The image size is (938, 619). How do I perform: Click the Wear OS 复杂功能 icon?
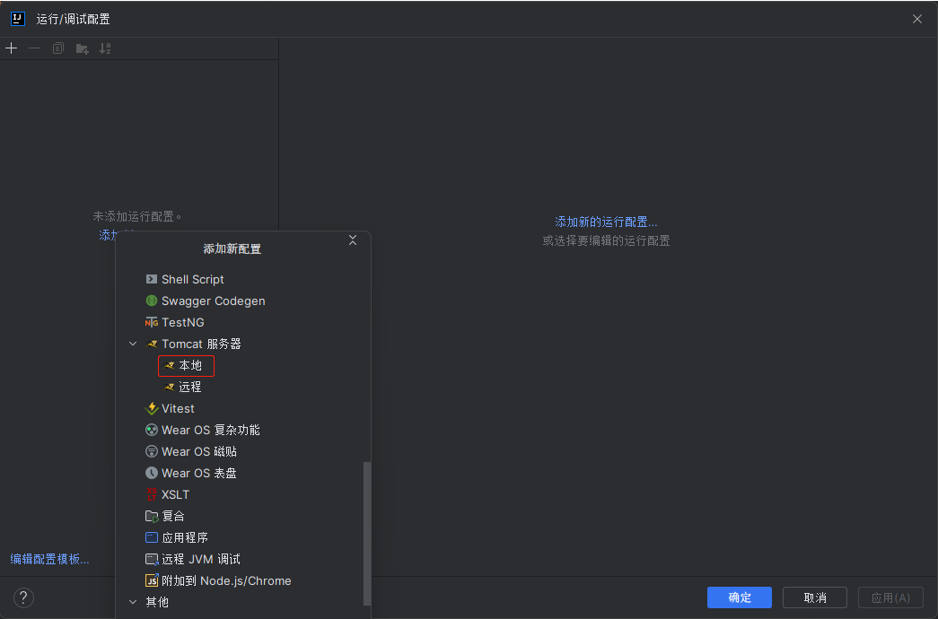coord(152,430)
